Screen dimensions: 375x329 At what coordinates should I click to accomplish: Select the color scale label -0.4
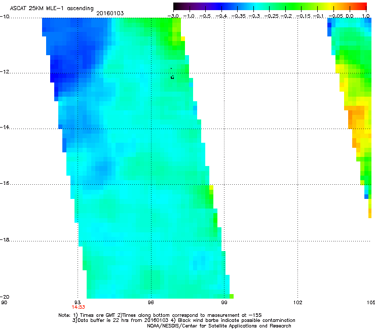221,16
